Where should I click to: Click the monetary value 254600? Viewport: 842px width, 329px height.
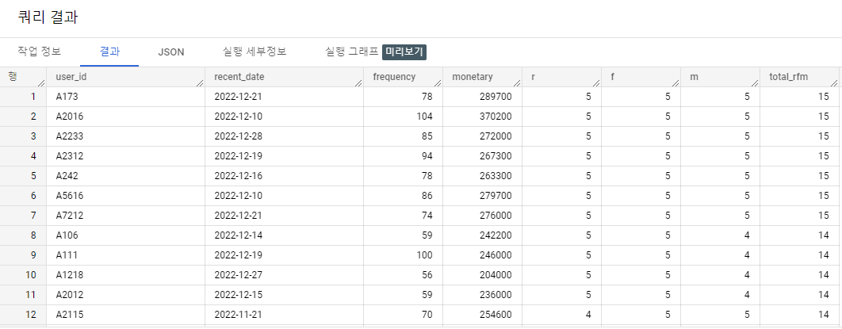point(482,315)
